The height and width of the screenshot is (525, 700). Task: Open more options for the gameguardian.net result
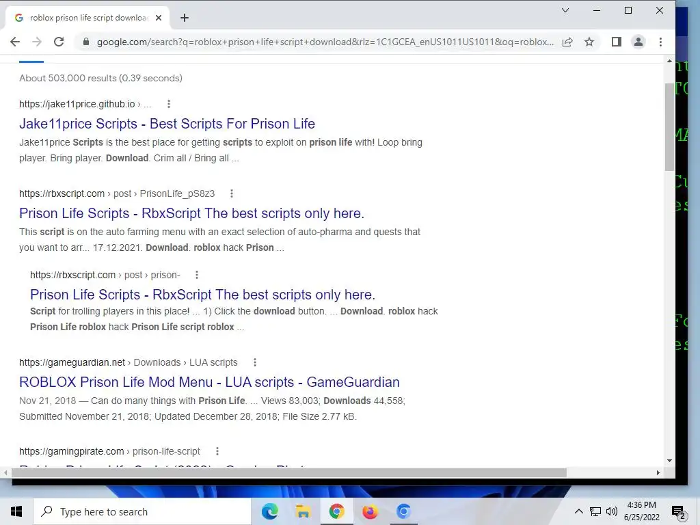pyautogui.click(x=255, y=362)
